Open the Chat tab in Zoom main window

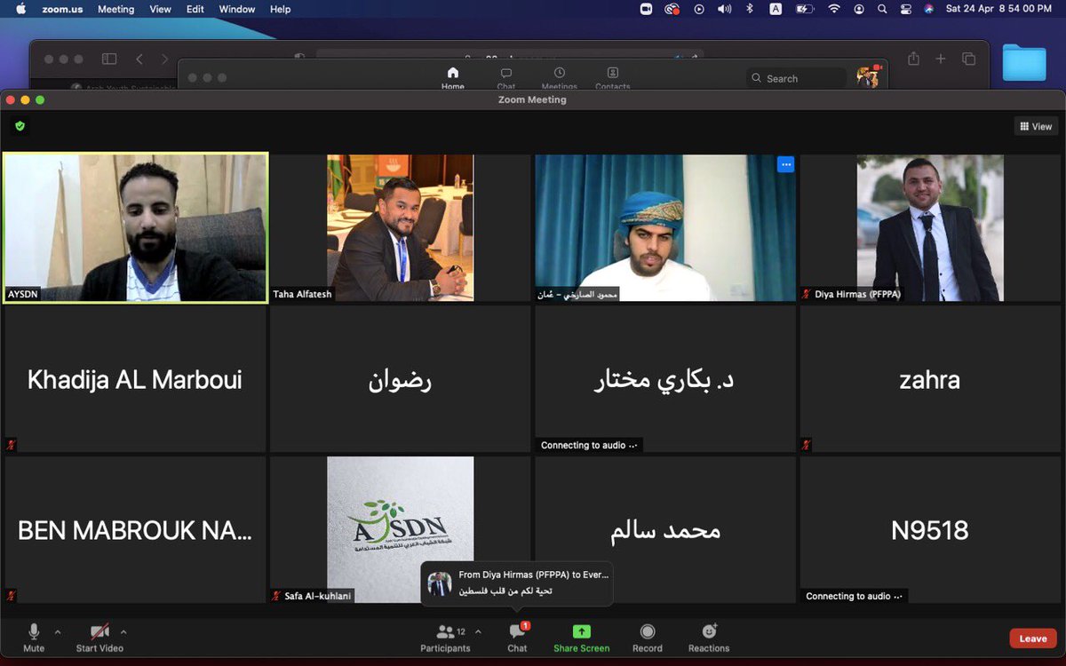coord(506,78)
